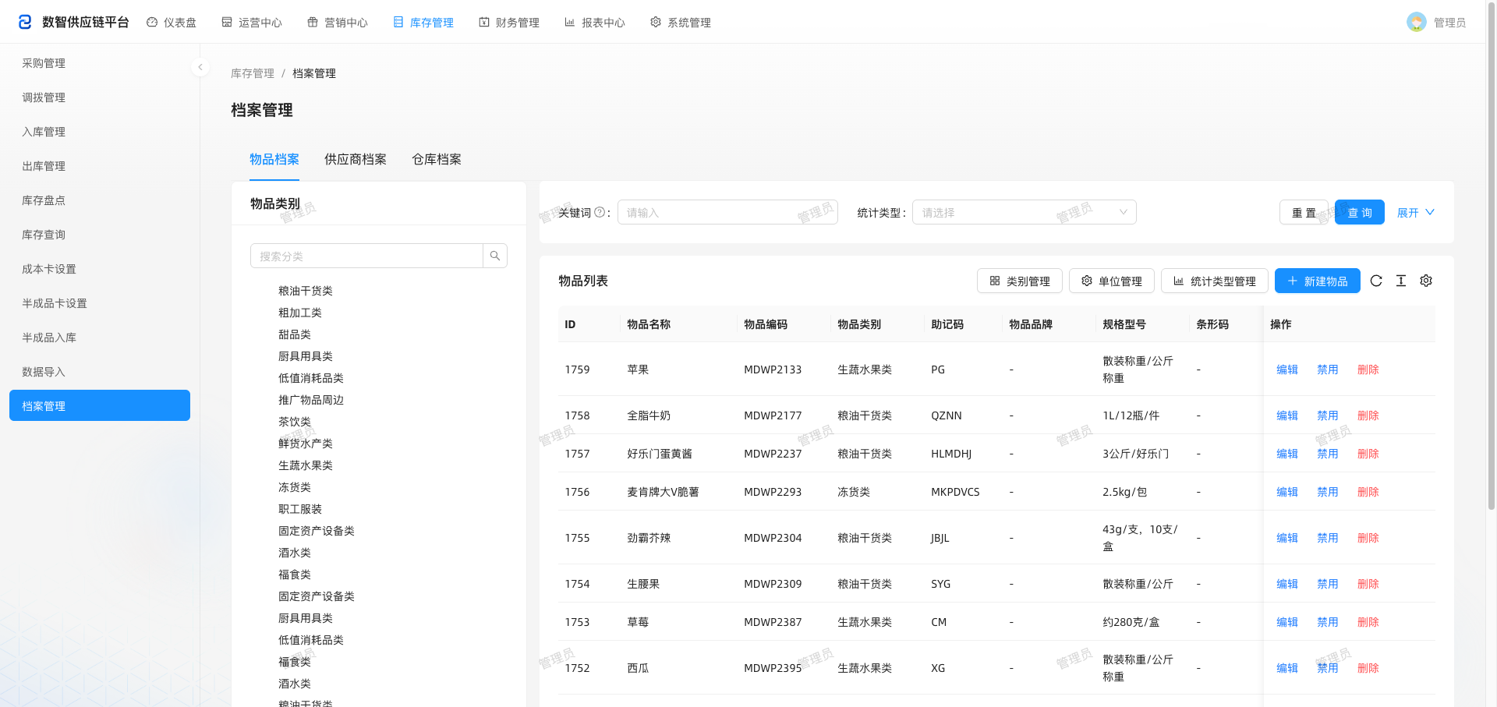1497x707 pixels.
Task: Focus the 关键词 input field
Action: point(727,212)
